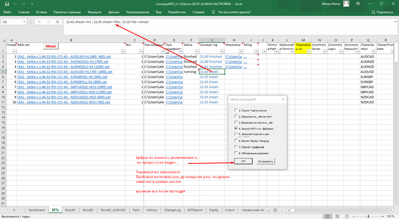
Task: Open filter dropdown for Mtlog column
Action: (256, 51)
